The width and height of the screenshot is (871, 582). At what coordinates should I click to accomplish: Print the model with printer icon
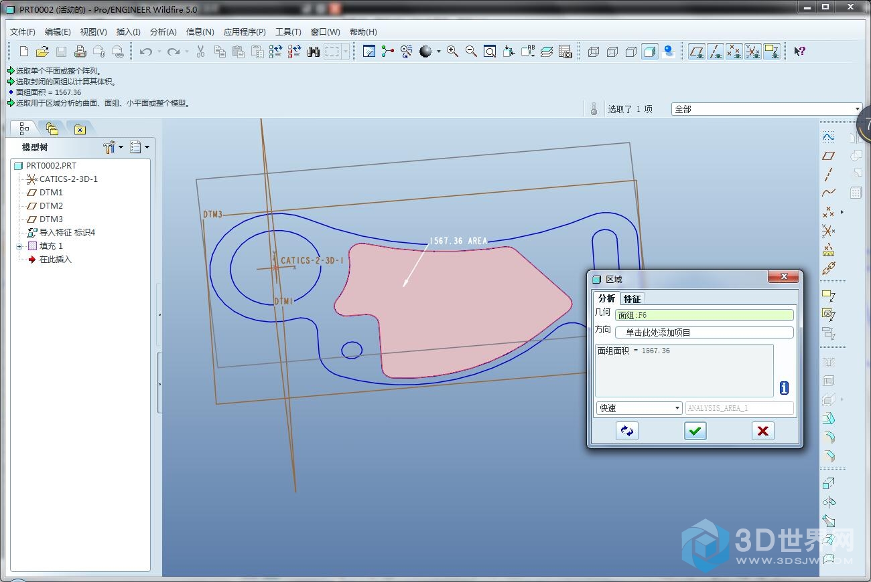[80, 52]
